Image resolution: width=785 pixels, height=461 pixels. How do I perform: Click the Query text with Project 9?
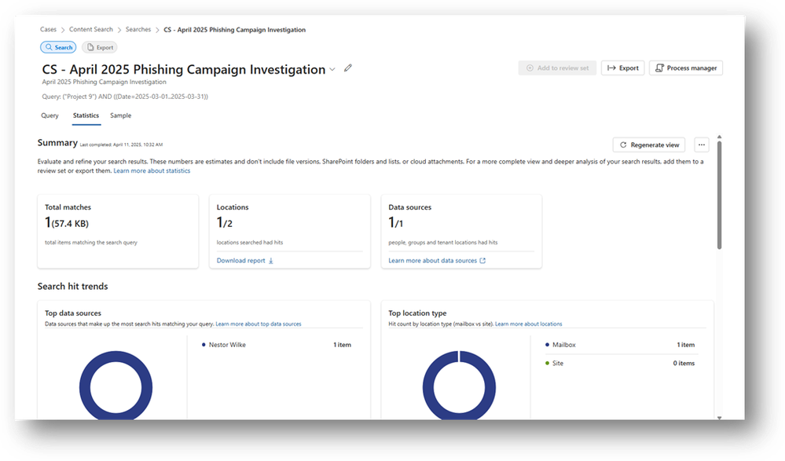(x=125, y=97)
